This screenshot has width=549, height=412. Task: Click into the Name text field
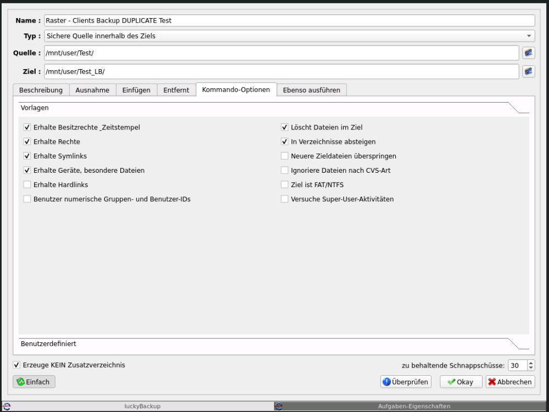point(289,21)
